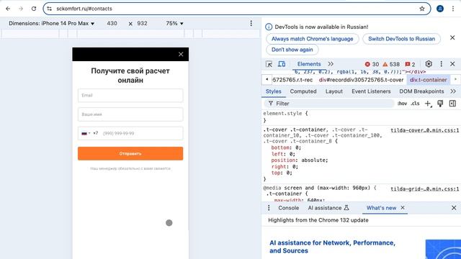Expand more styles pane tabs

coord(453,91)
